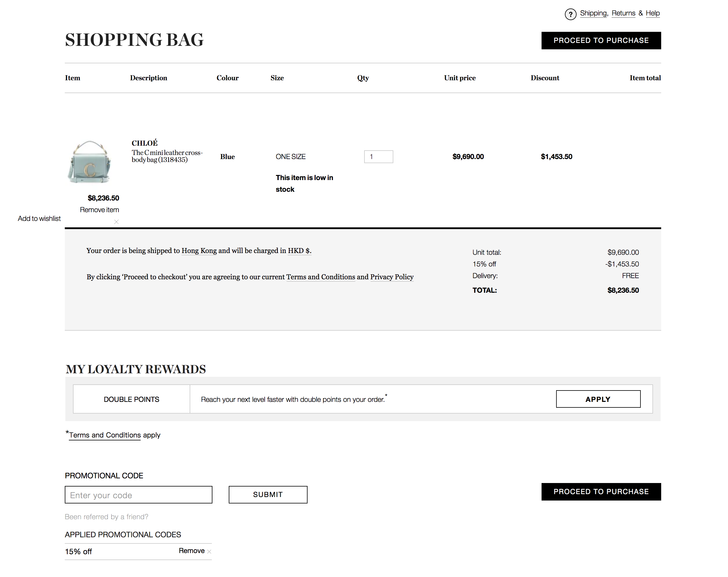Click the promotional code input field
Screen dimensions: 728x577
click(138, 495)
